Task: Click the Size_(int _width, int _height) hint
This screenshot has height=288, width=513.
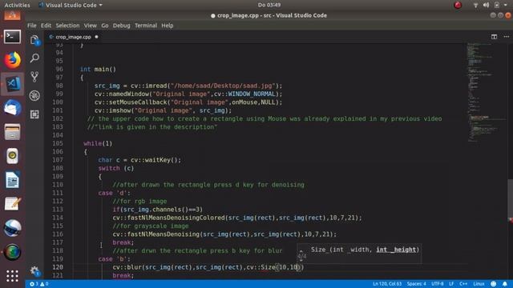Action: point(365,250)
